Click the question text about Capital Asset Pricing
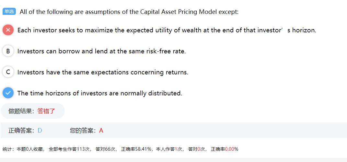 coord(129,12)
